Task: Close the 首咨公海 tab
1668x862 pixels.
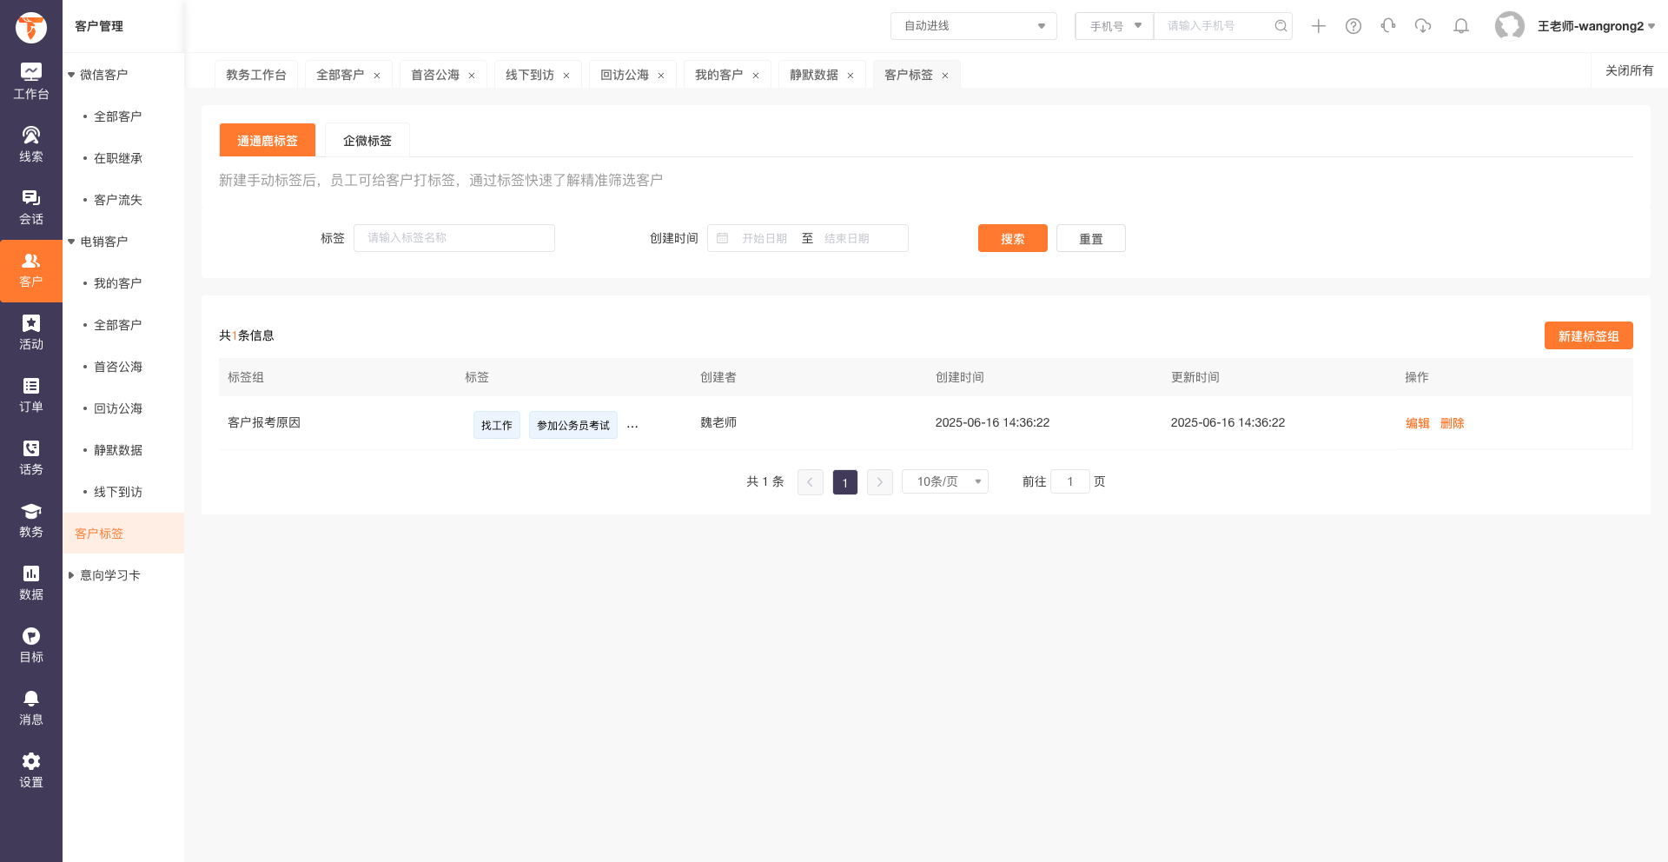Action: [472, 76]
